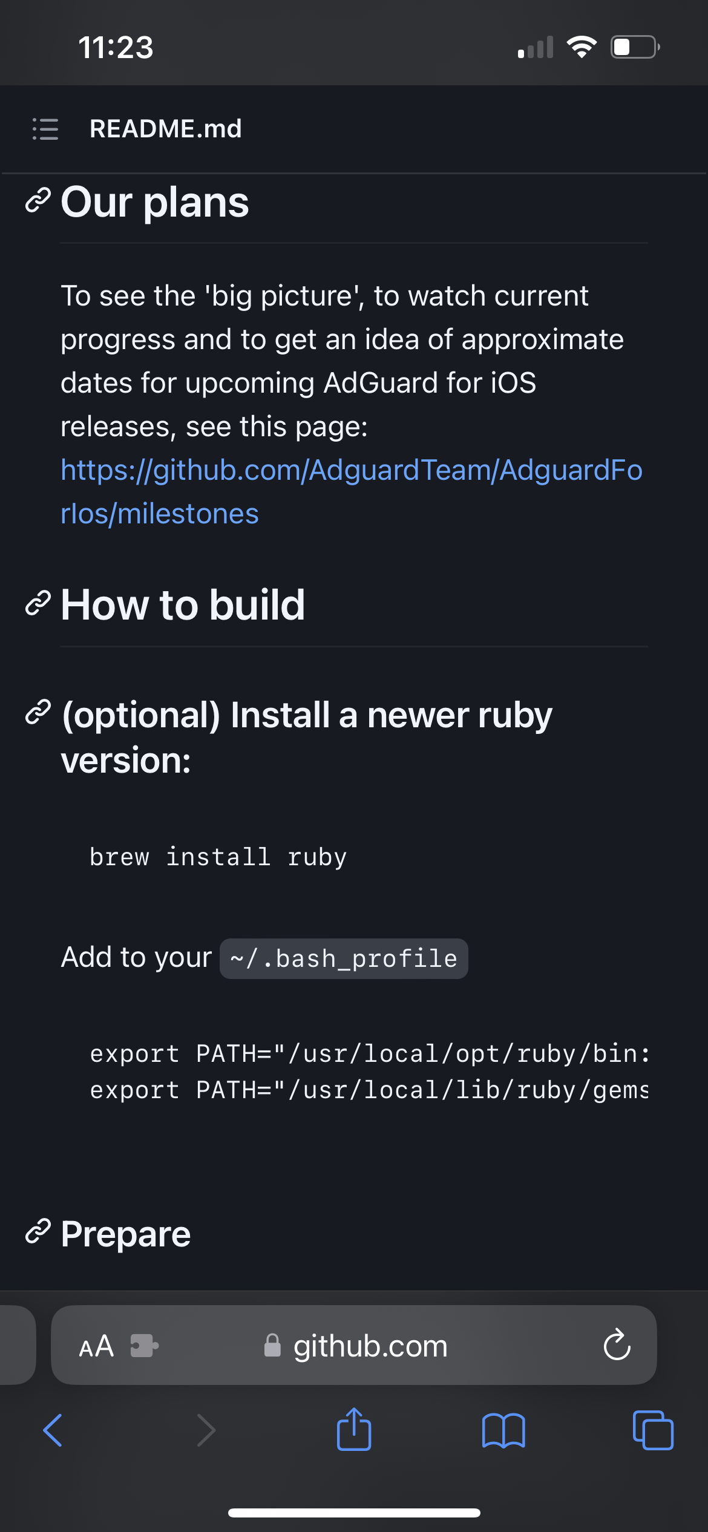Tap the back navigation button

[53, 1430]
